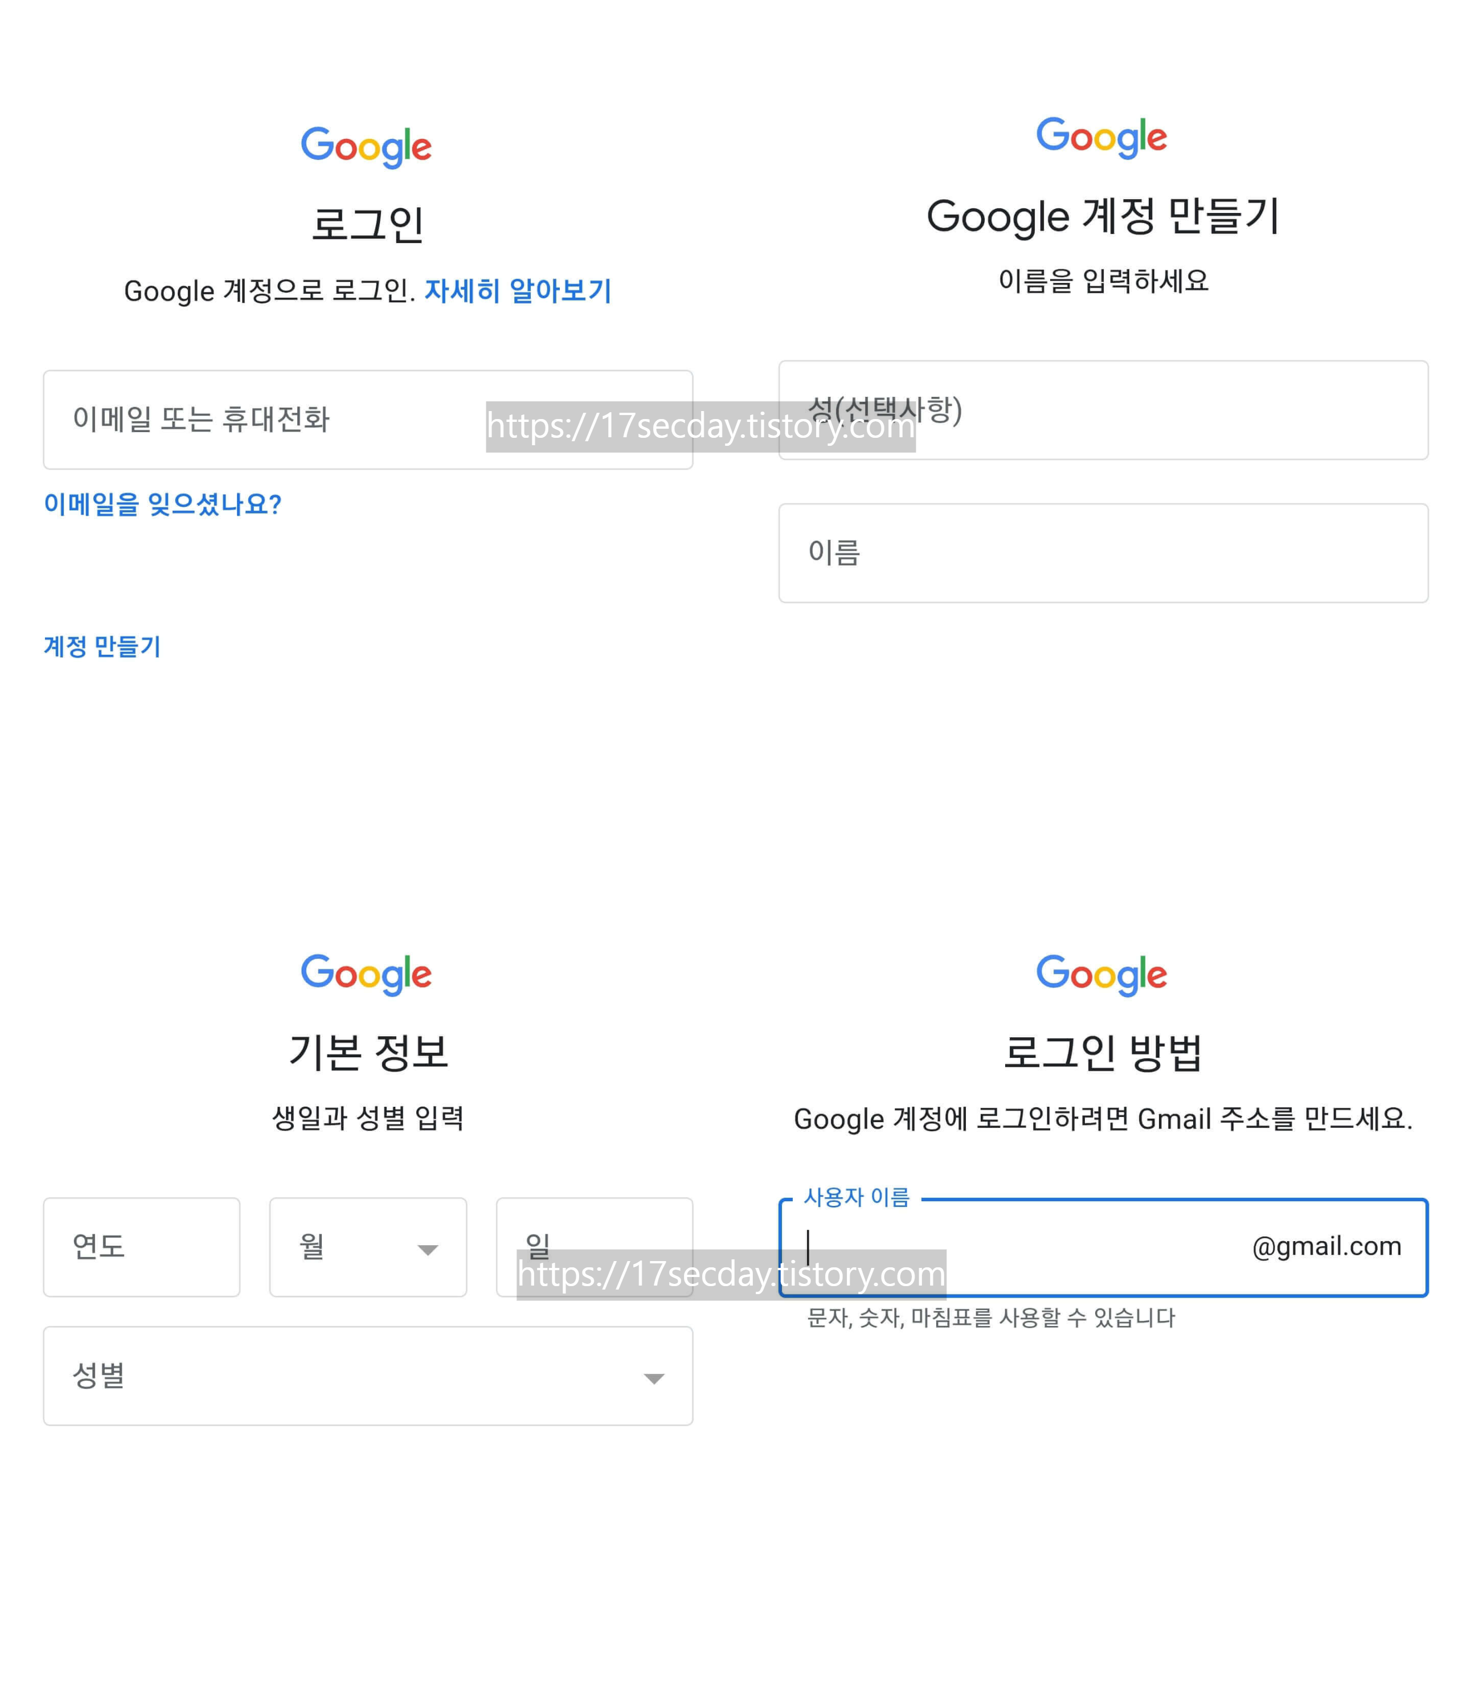The image size is (1471, 1708).
Task: Click the '생일과 성별 입력' subtitle
Action: tap(368, 1118)
